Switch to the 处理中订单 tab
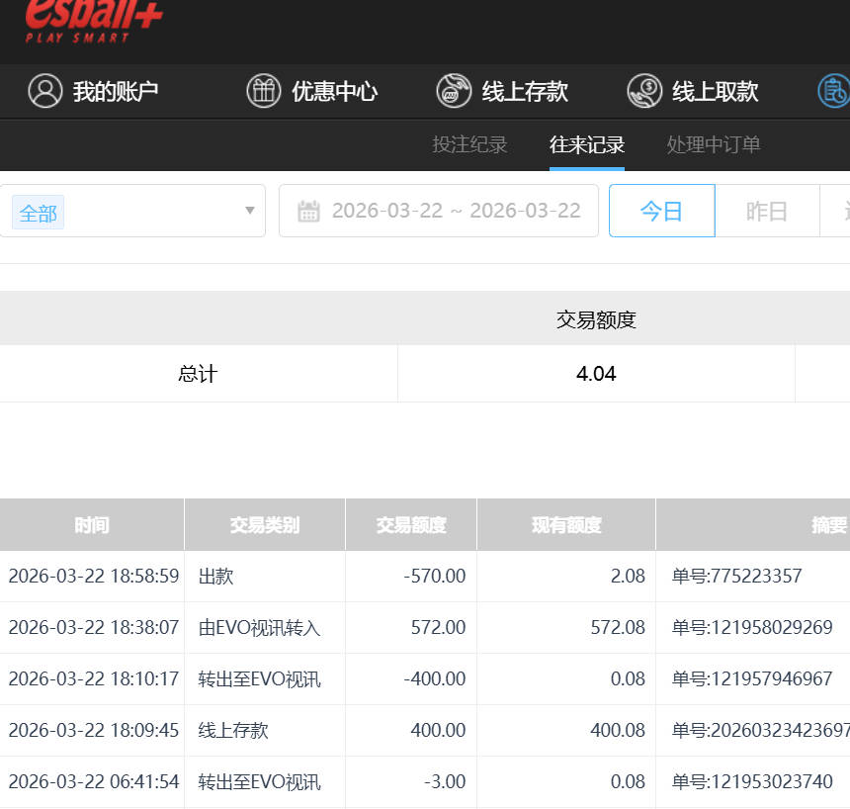Image resolution: width=850 pixels, height=809 pixels. pos(714,144)
